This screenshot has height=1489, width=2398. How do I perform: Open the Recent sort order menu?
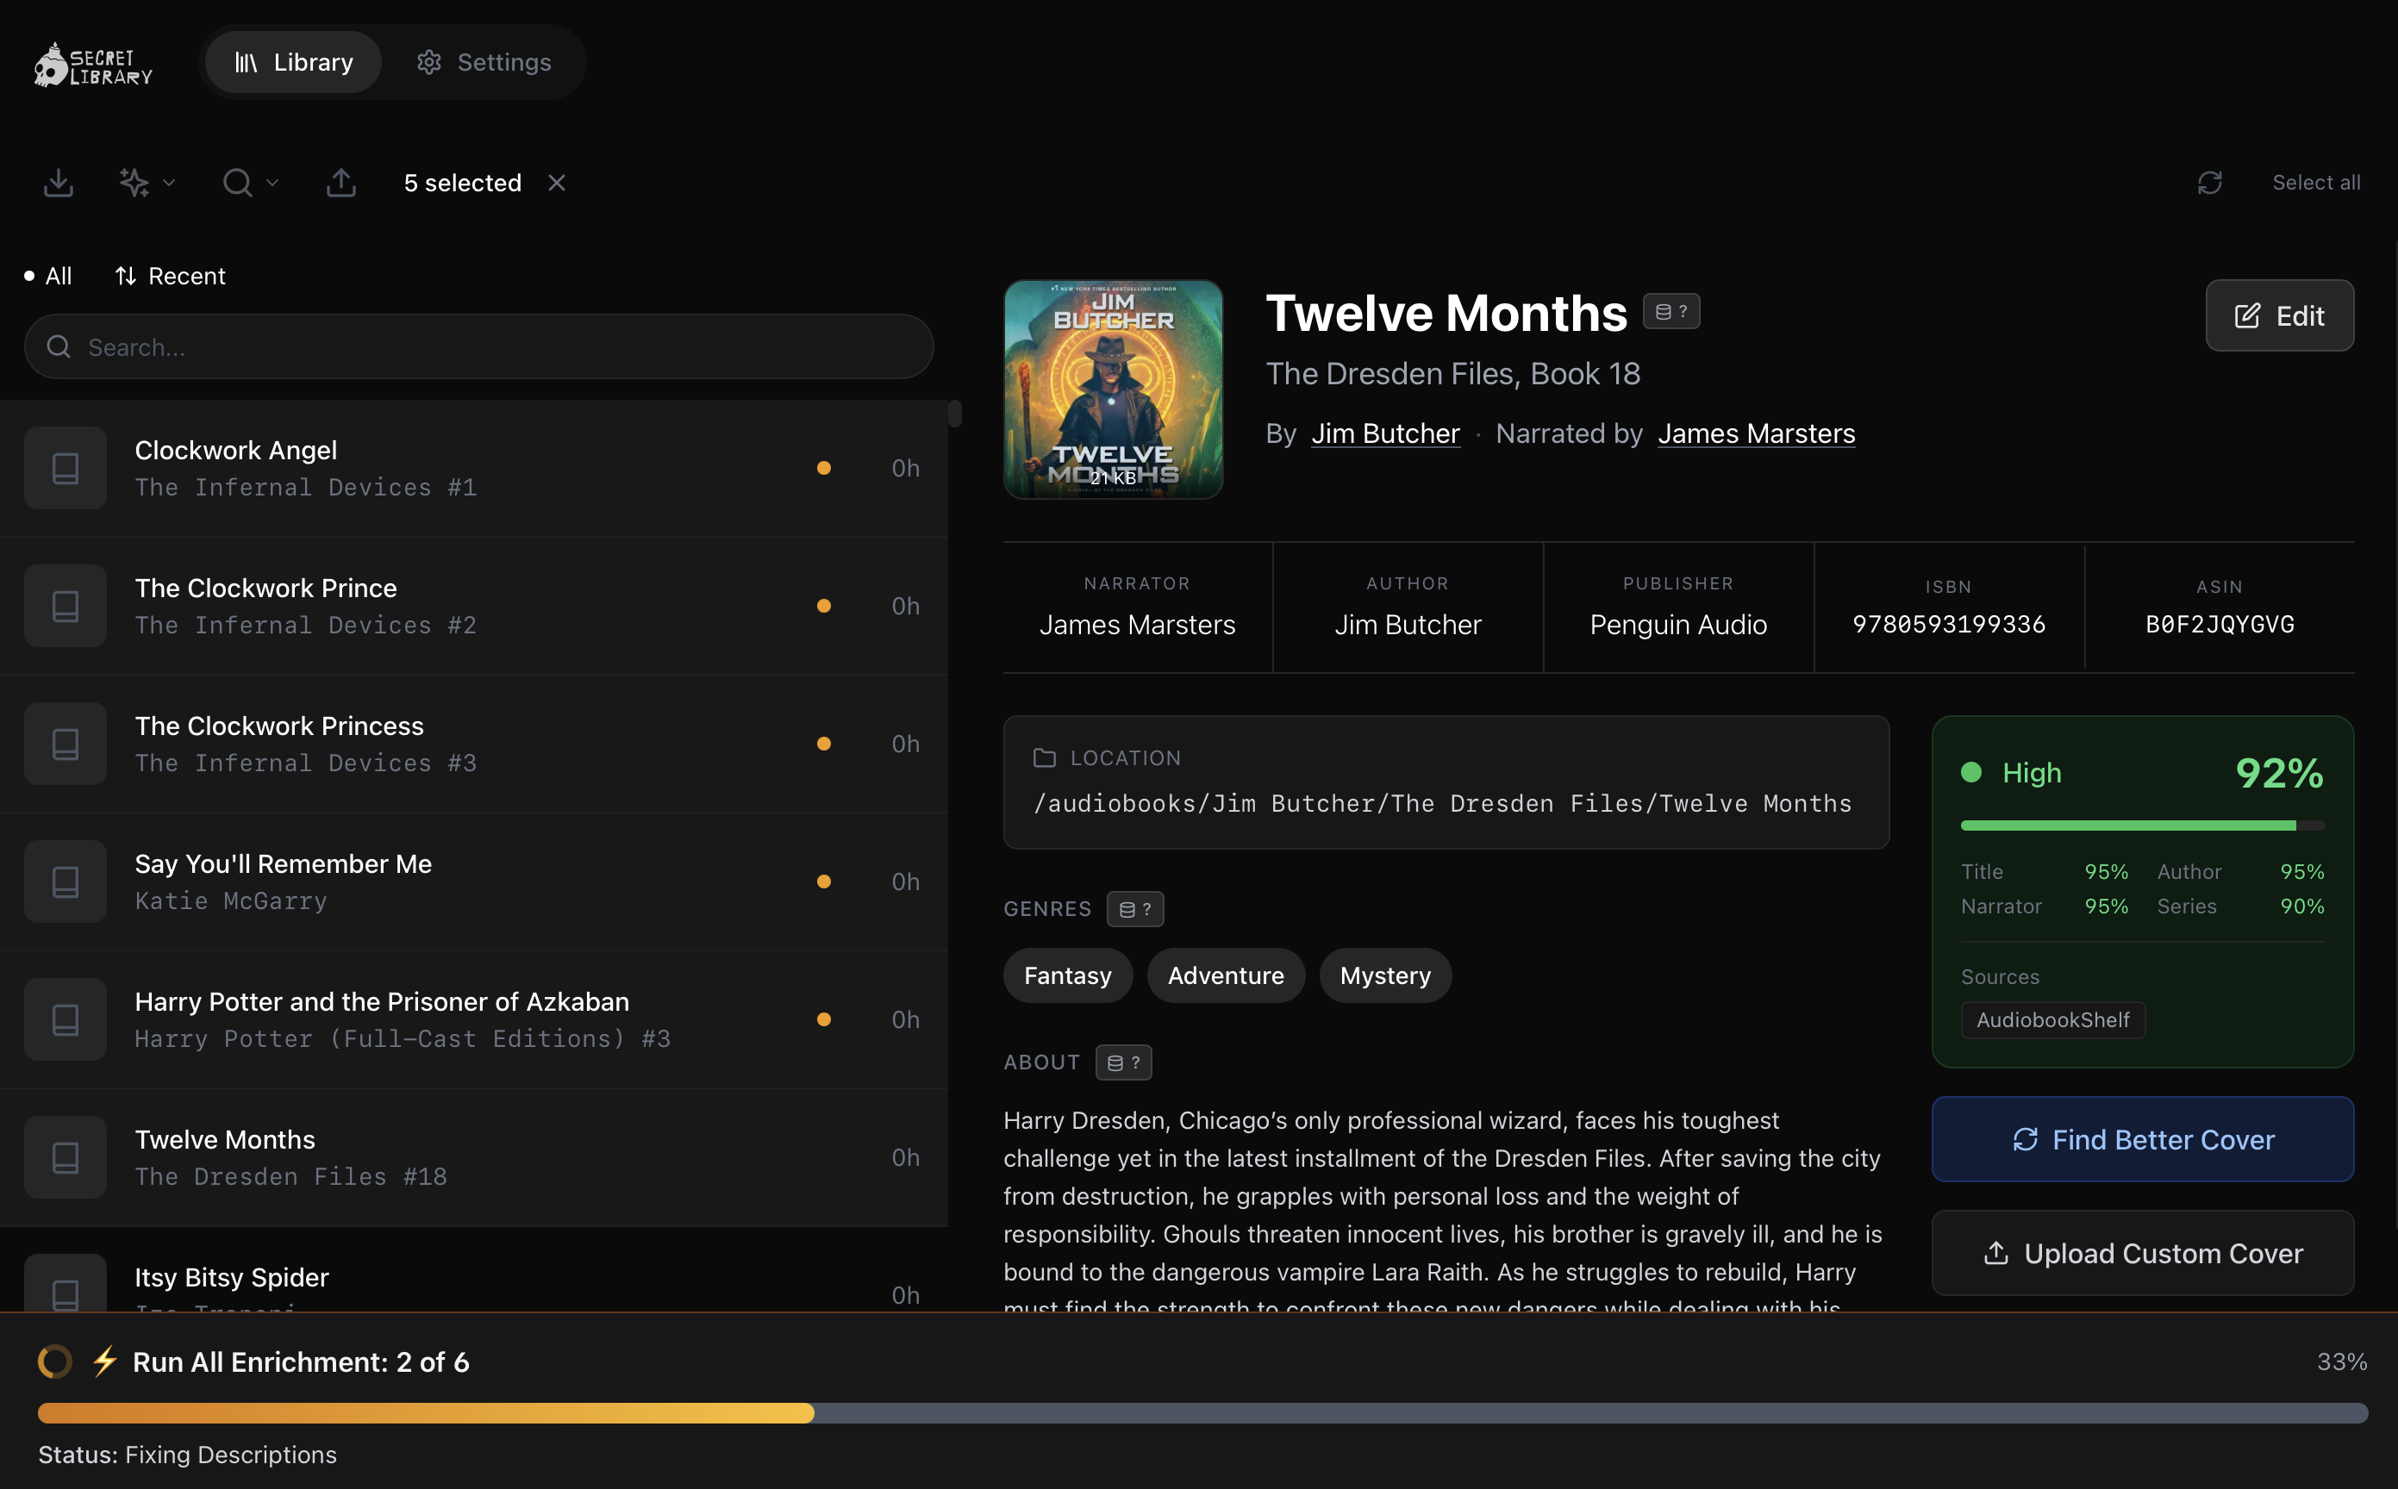click(x=171, y=276)
